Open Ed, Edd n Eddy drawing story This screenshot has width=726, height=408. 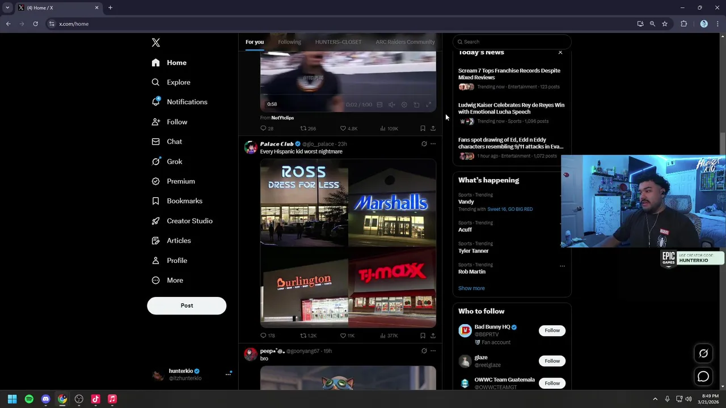coord(510,143)
